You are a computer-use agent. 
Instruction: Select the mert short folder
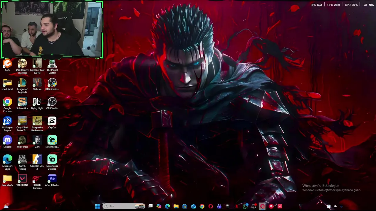coord(7,84)
